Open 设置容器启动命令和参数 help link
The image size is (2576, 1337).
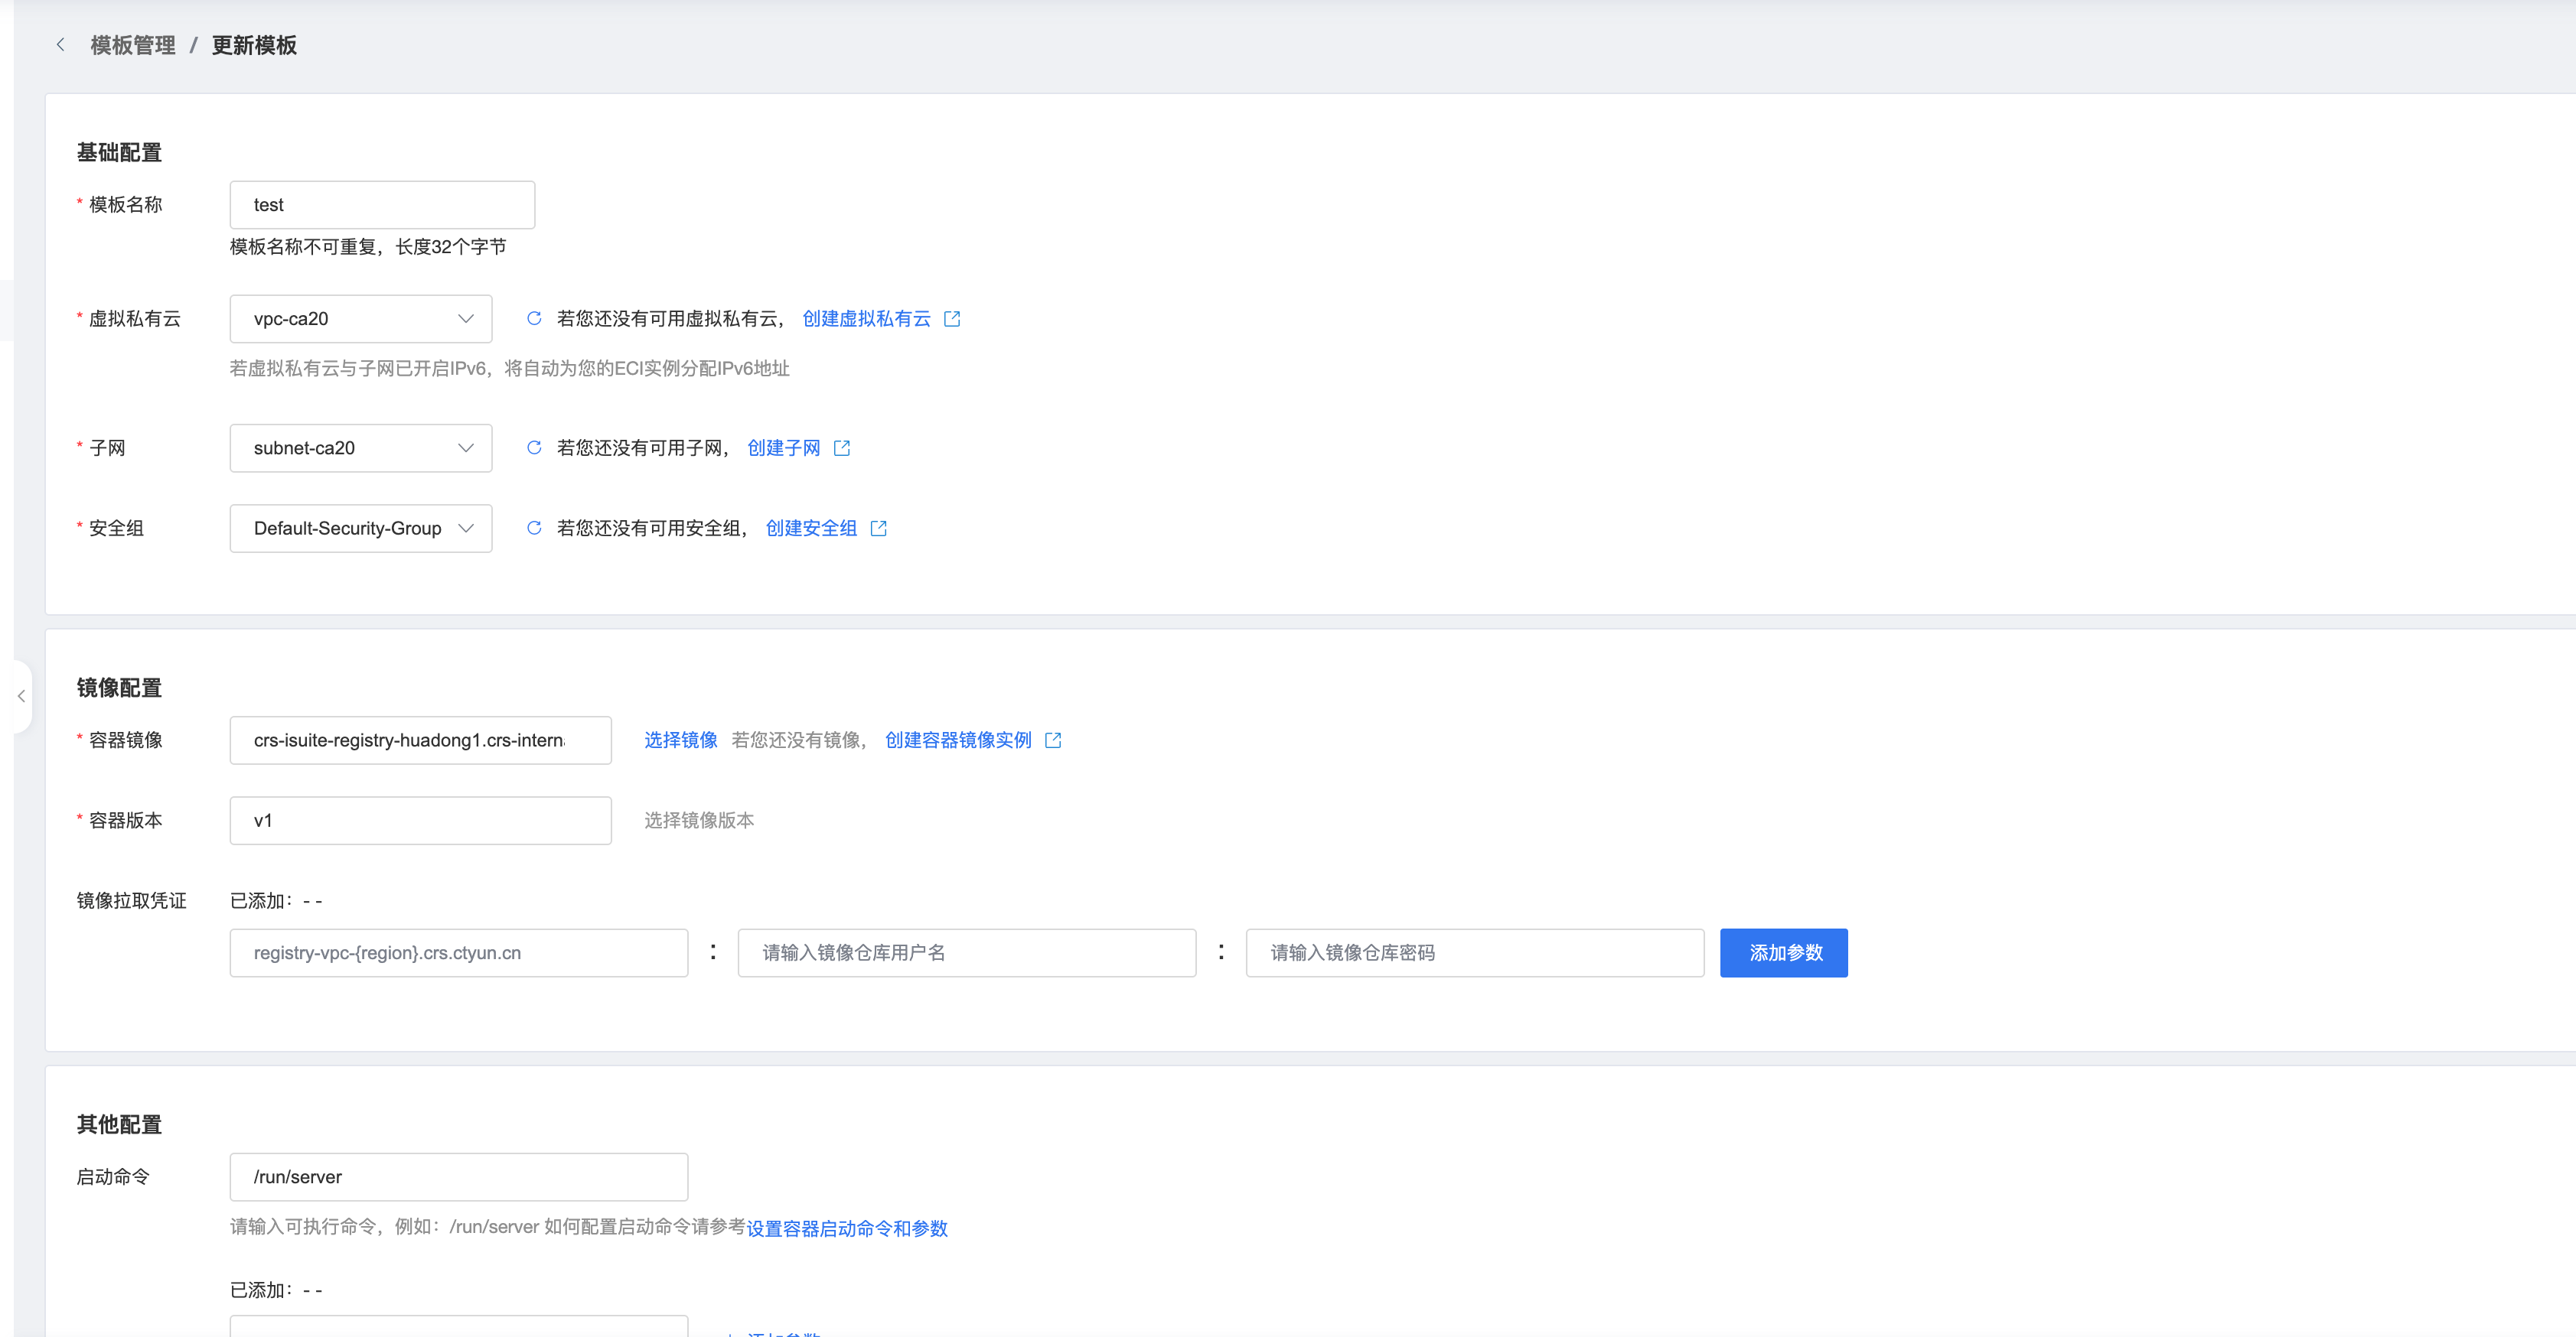click(847, 1228)
